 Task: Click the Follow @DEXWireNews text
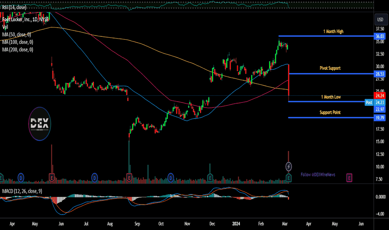(318, 174)
